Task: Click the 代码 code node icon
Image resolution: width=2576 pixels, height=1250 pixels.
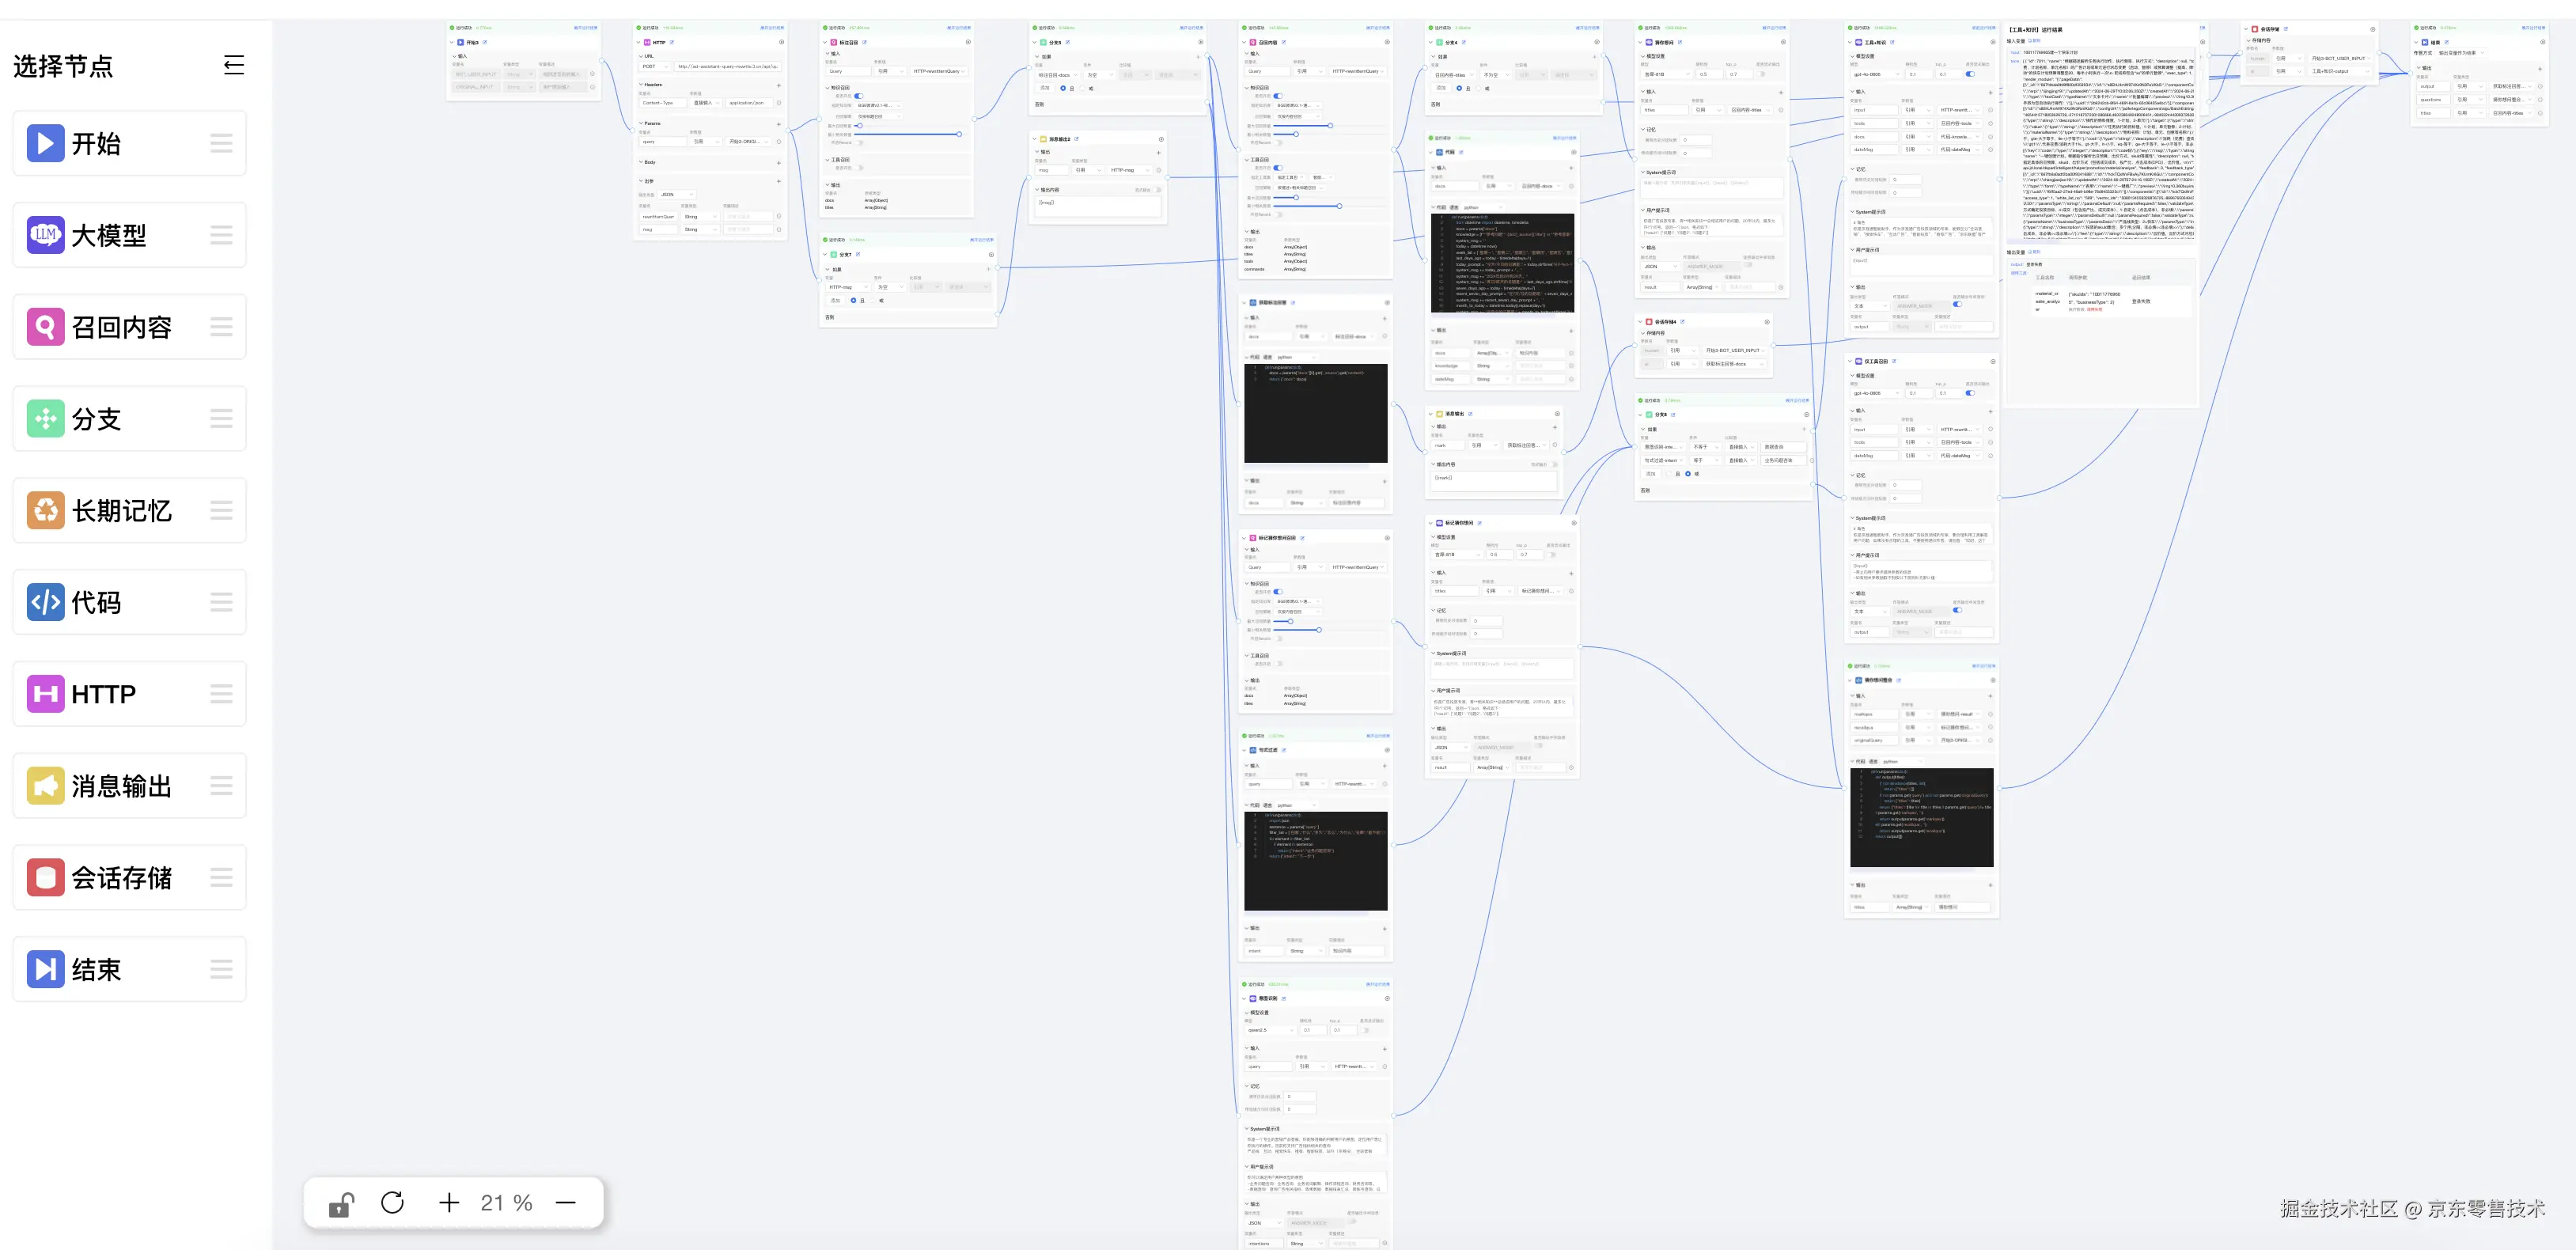Action: pyautogui.click(x=45, y=602)
